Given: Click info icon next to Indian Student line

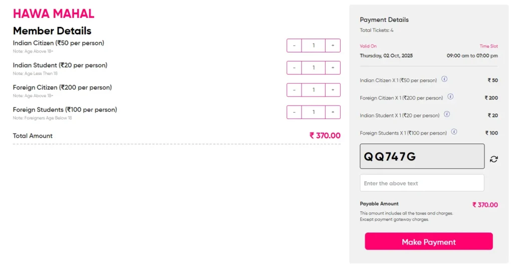Looking at the screenshot, I should [x=447, y=114].
